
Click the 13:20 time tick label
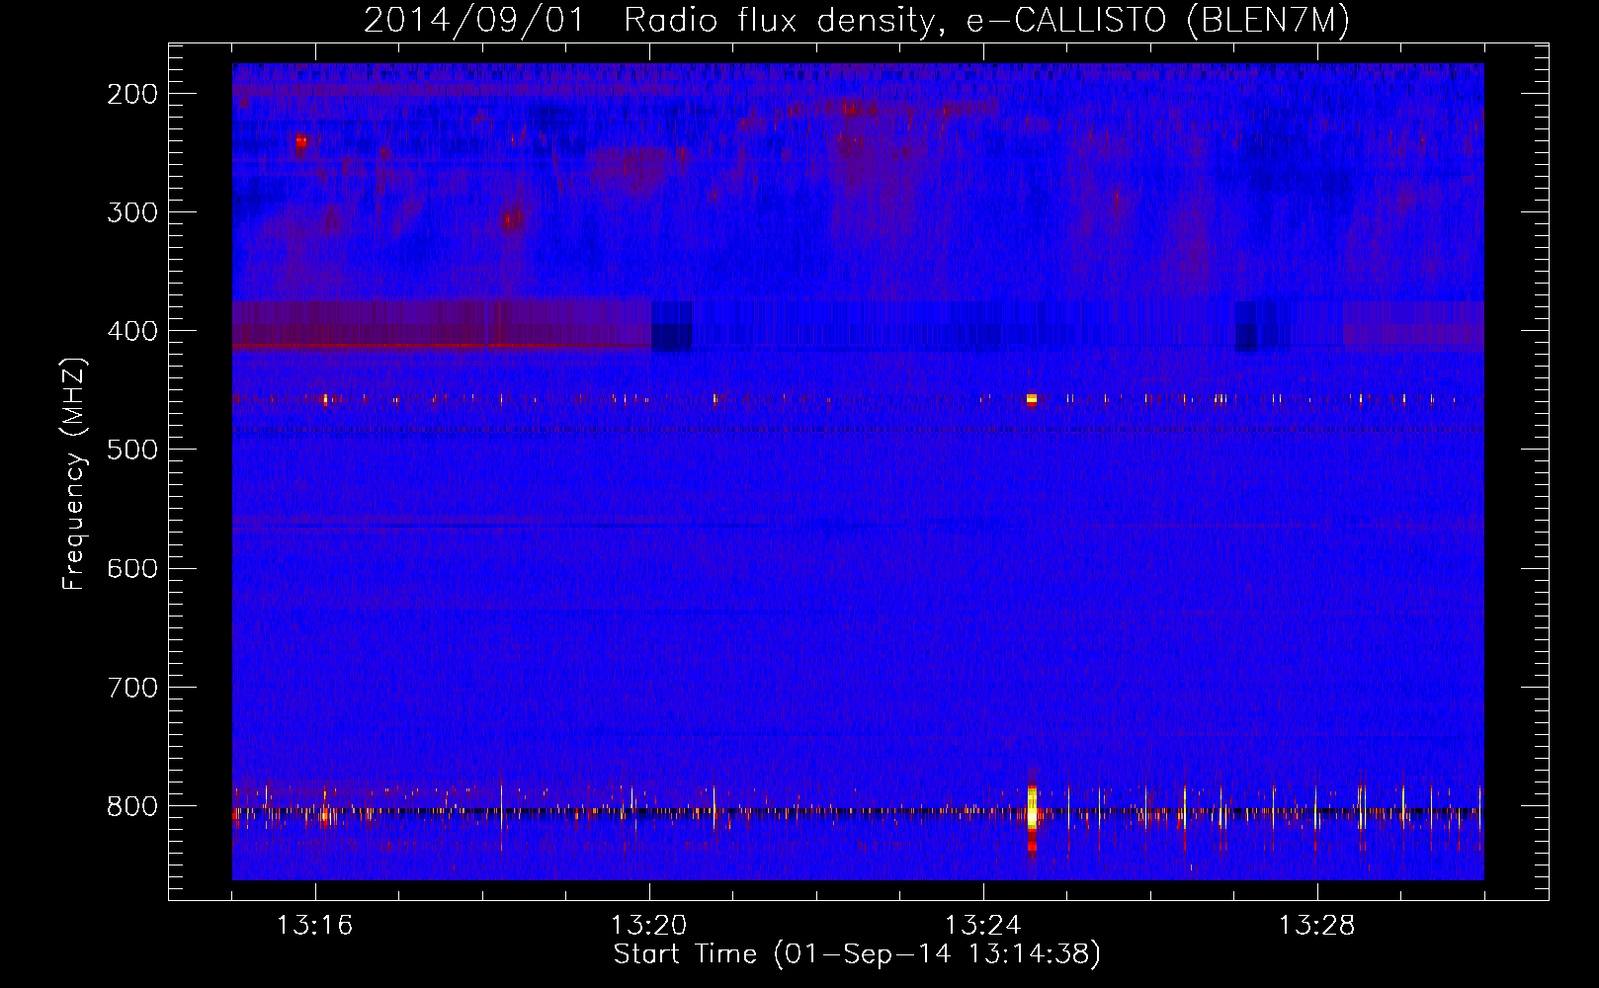pos(648,926)
